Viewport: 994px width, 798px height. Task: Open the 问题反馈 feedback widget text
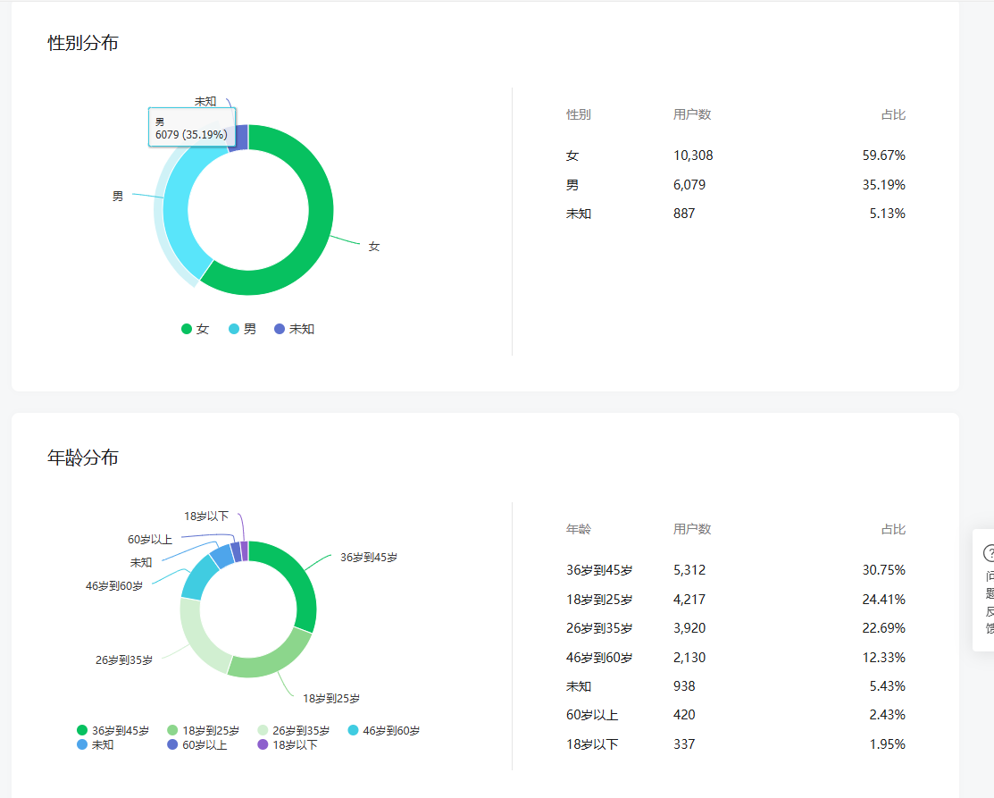coord(989,601)
